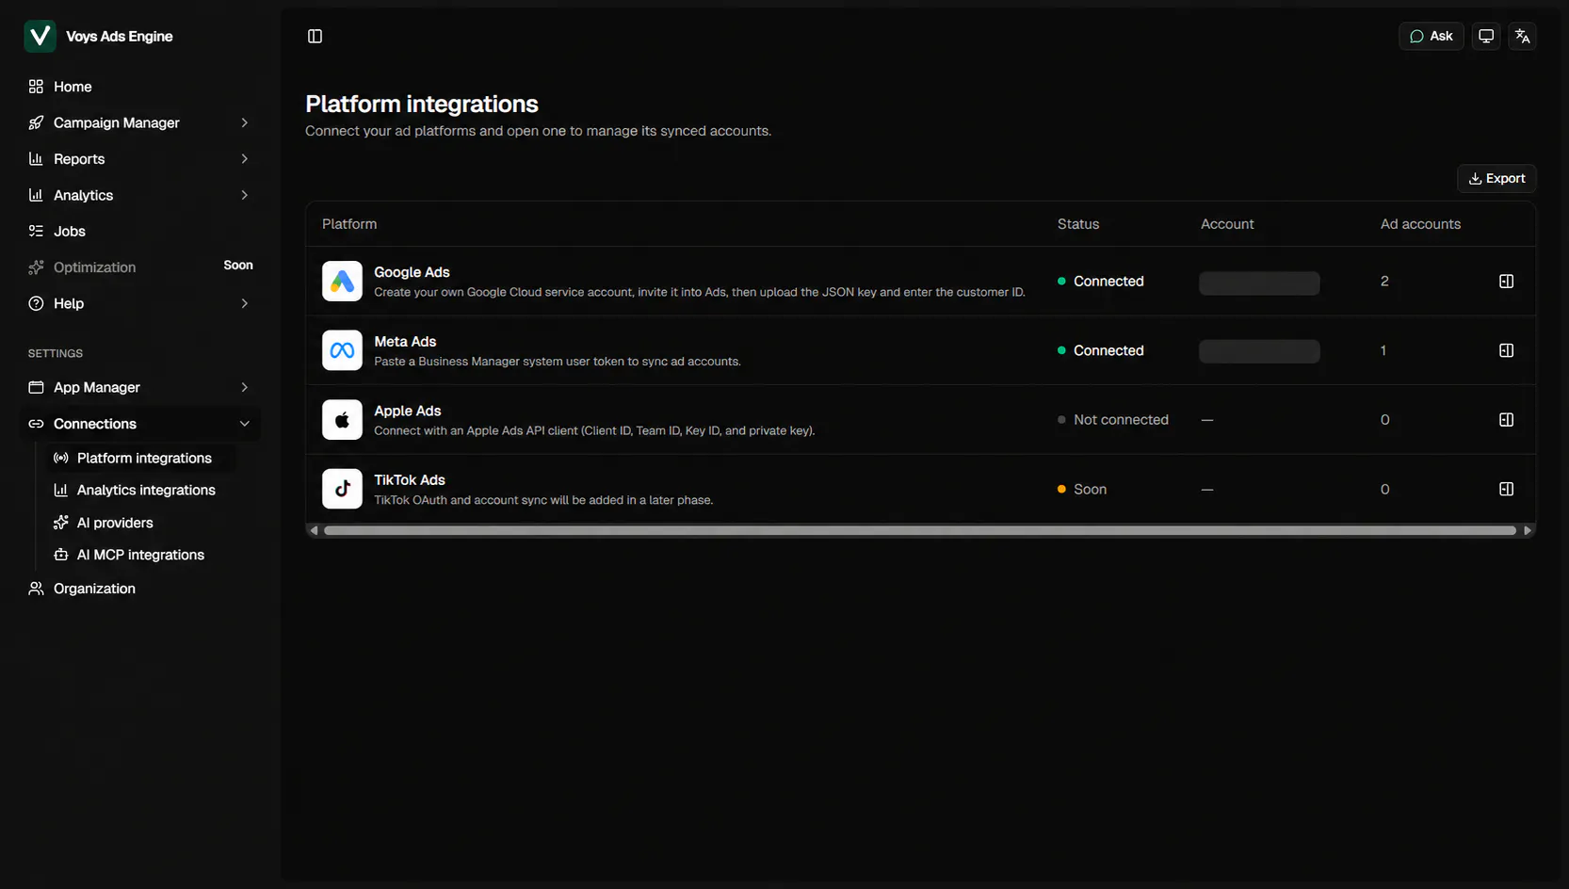1569x889 pixels.
Task: Click the Voys Ads Engine logo
Action: click(x=40, y=37)
